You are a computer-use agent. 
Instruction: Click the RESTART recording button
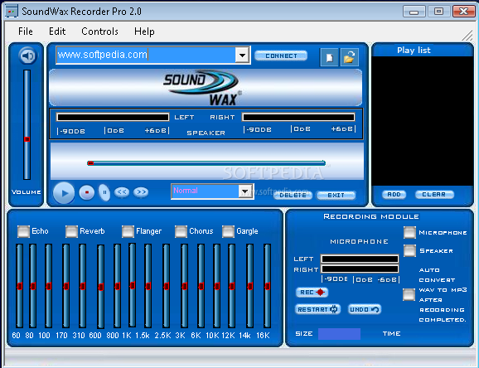click(x=317, y=309)
